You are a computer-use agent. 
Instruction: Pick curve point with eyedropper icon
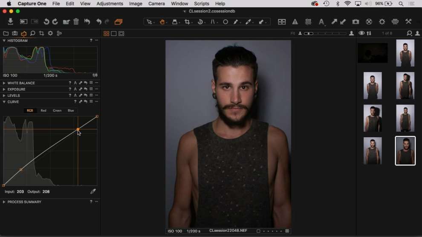tap(93, 191)
